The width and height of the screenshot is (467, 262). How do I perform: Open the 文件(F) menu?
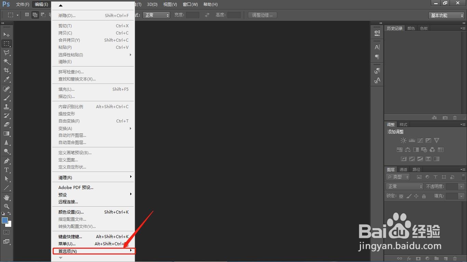pyautogui.click(x=23, y=4)
